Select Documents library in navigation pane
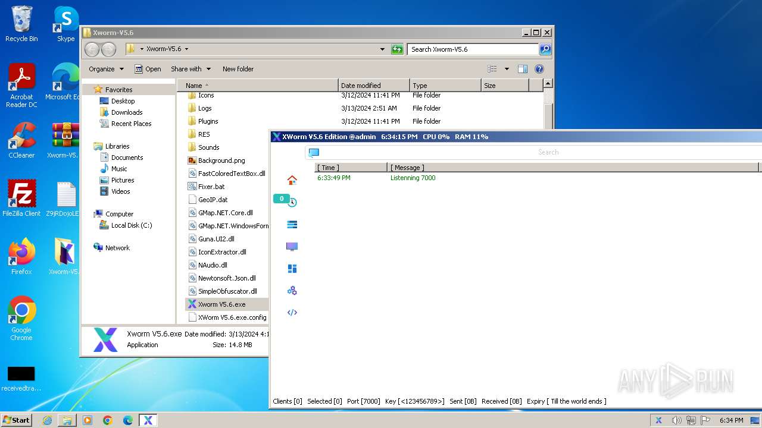762x428 pixels. tap(127, 158)
